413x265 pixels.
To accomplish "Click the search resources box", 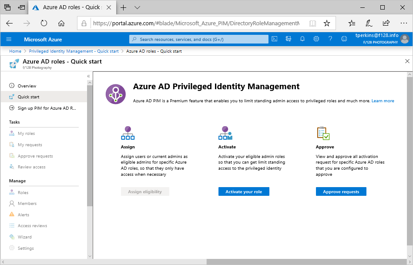I will pos(199,39).
